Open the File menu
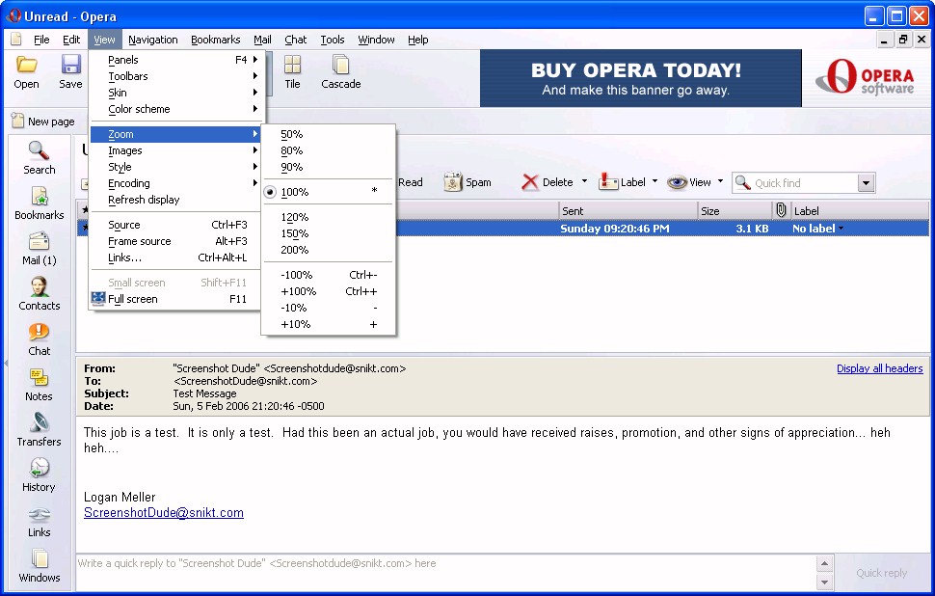The image size is (935, 596). coord(41,40)
